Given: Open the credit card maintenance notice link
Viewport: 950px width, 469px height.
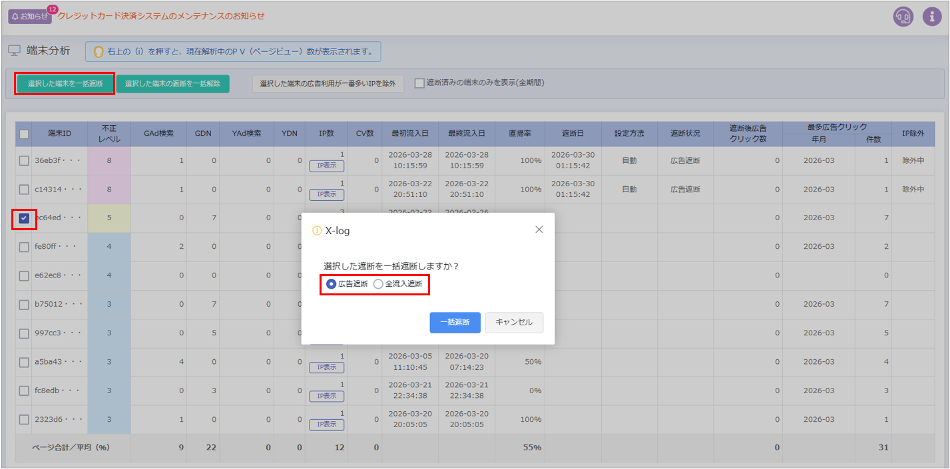Looking at the screenshot, I should (x=161, y=15).
